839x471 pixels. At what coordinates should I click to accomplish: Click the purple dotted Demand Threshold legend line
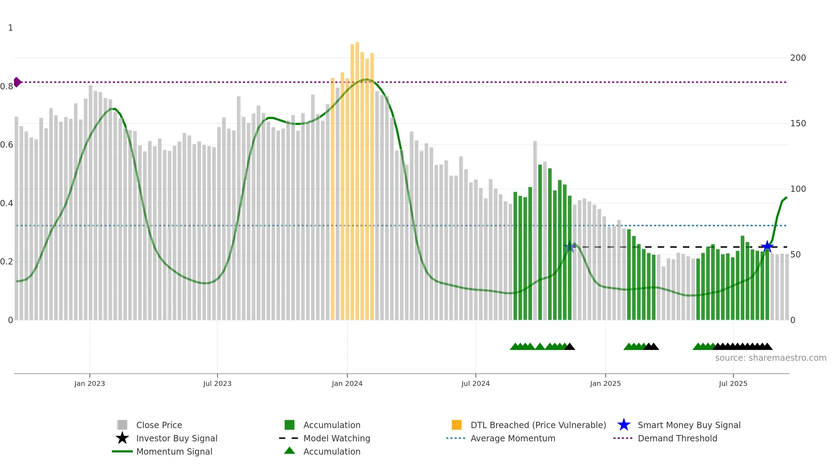623,438
